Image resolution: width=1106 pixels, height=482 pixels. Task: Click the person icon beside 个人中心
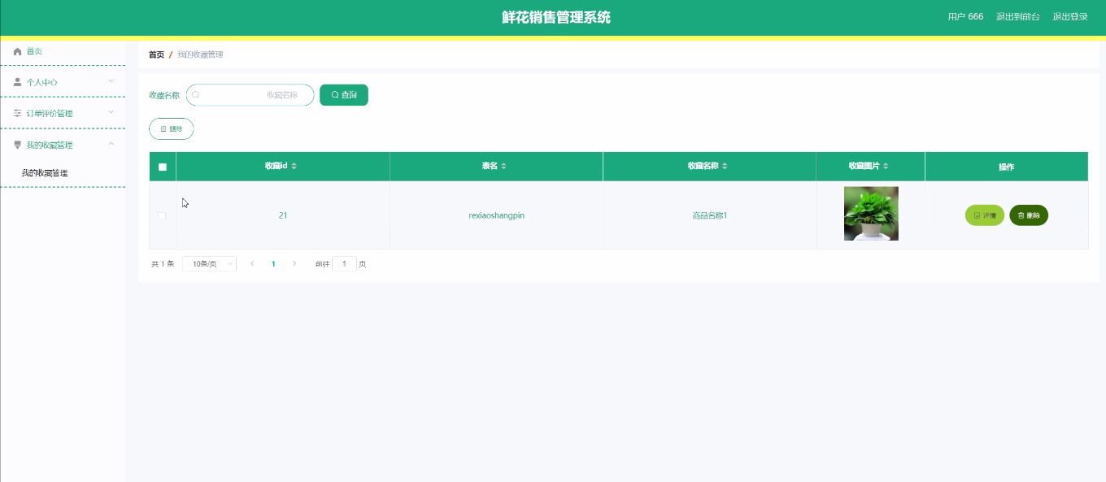tap(17, 82)
